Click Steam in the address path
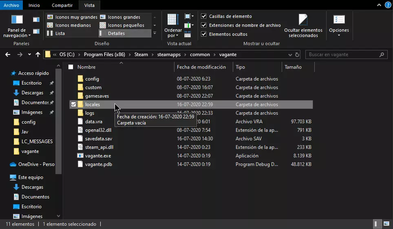Image resolution: width=393 pixels, height=229 pixels. coord(141,55)
